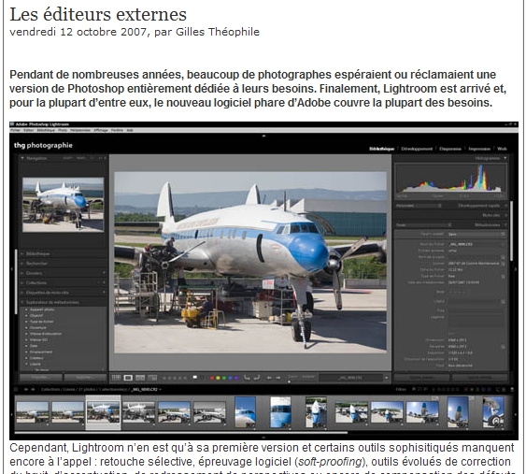This screenshot has width=526, height=474.
Task: Select first filmstrip thumbnail
Action: click(32, 413)
